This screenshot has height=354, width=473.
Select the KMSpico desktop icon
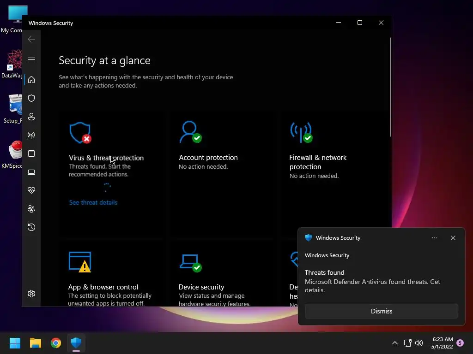[x=12, y=154]
